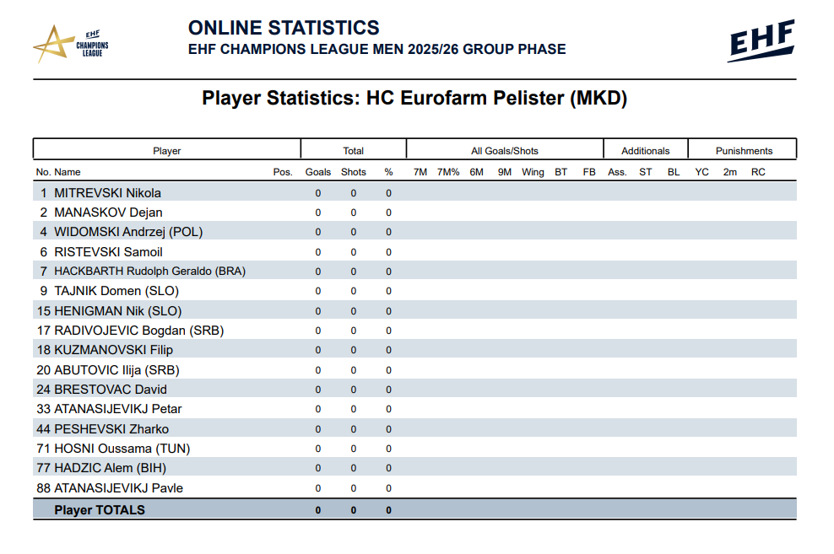Click the EHF Champions League logo
The height and width of the screenshot is (554, 834).
[x=71, y=43]
